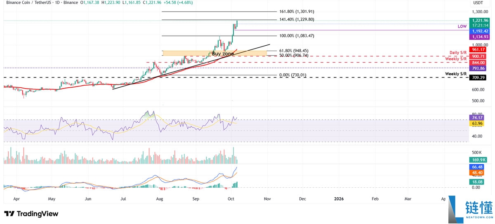Click the Feb date on the time axis
The image size is (495, 224).
tap(375, 198)
